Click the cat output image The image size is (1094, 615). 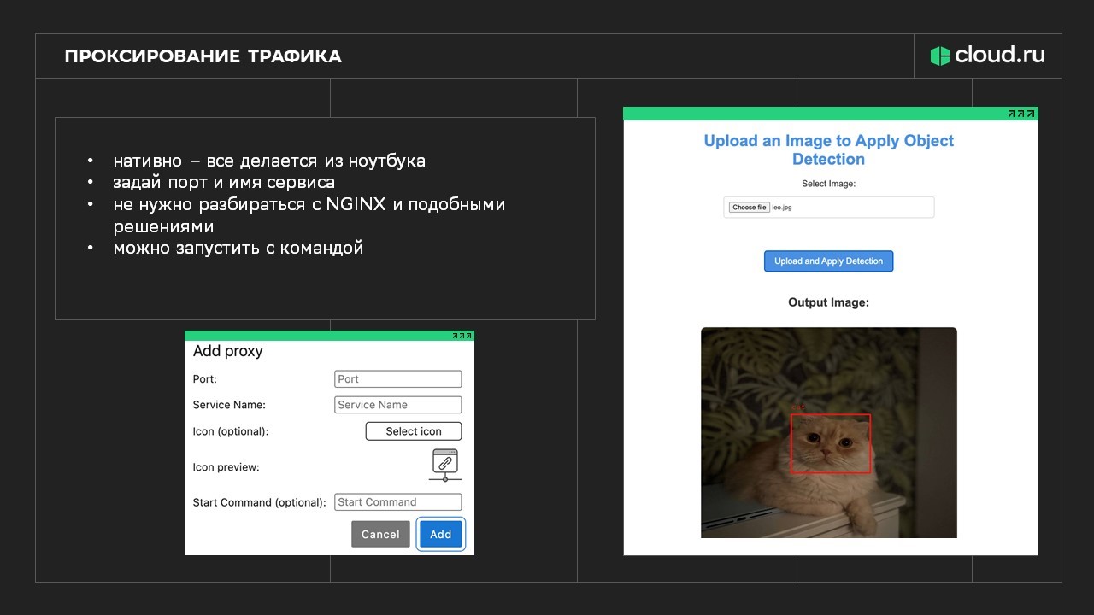[828, 433]
